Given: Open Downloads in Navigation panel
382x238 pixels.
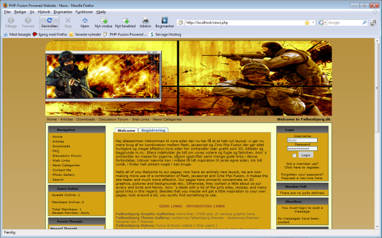Looking at the screenshot, I should point(61,146).
